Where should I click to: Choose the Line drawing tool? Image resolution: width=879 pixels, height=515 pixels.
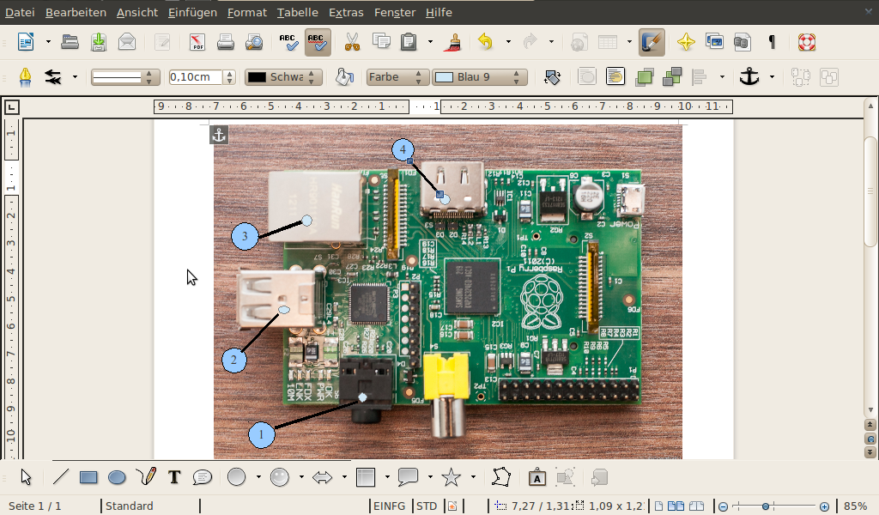(61, 477)
